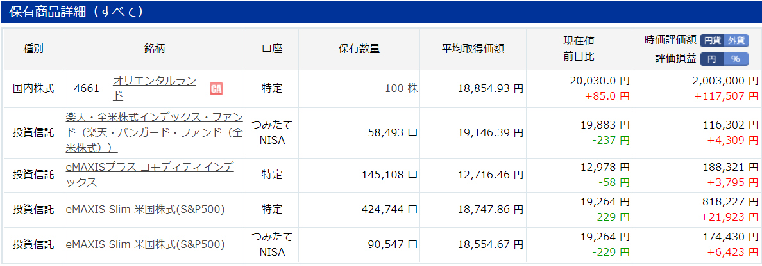Click the 現在値 前日比 column header
Image resolution: width=762 pixels, height=266 pixels.
pyautogui.click(x=579, y=49)
